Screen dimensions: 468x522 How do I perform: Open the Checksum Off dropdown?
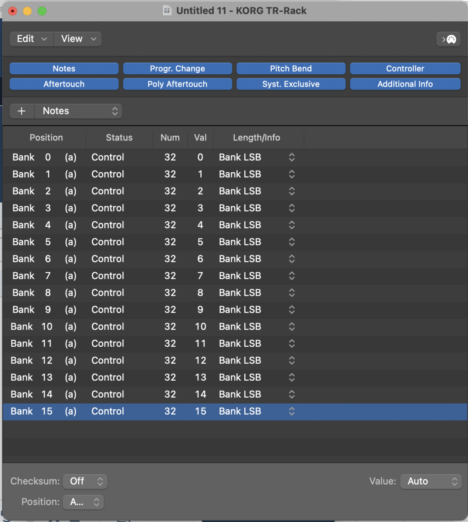pyautogui.click(x=85, y=481)
